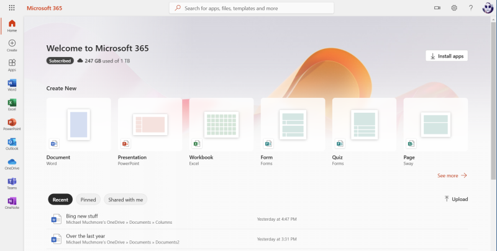The image size is (497, 251).
Task: Open OneDrive from the sidebar
Action: click(12, 163)
